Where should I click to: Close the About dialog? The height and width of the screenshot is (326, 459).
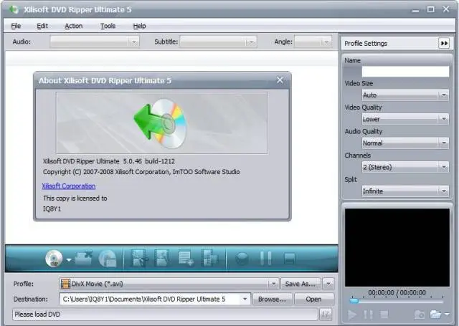[x=280, y=80]
